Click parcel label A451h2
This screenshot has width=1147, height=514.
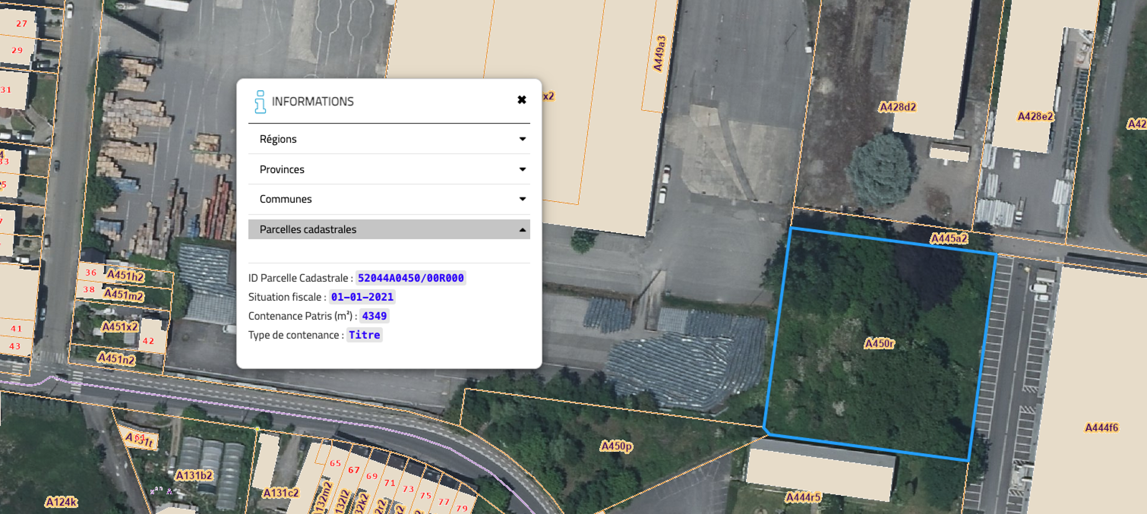tap(125, 276)
